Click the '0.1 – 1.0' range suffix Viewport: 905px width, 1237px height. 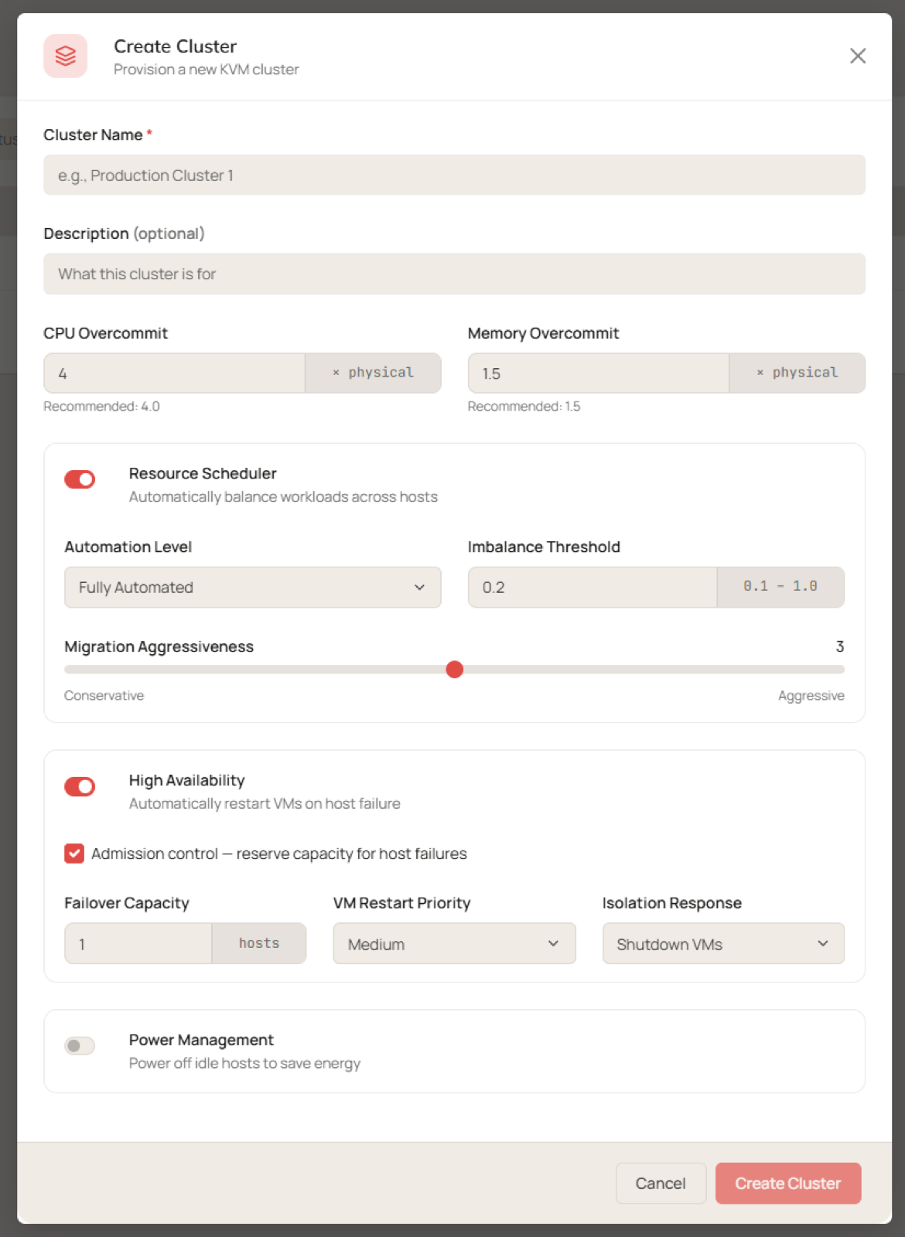tap(780, 587)
